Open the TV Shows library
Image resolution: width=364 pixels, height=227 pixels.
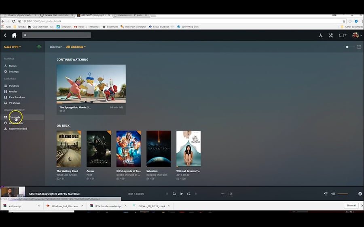click(x=15, y=103)
